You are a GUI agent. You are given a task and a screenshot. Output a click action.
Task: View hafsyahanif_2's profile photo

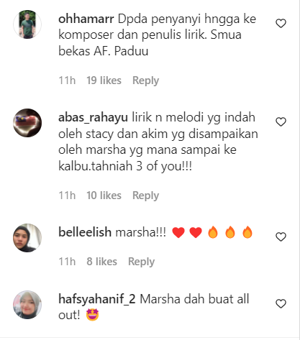coord(27,305)
